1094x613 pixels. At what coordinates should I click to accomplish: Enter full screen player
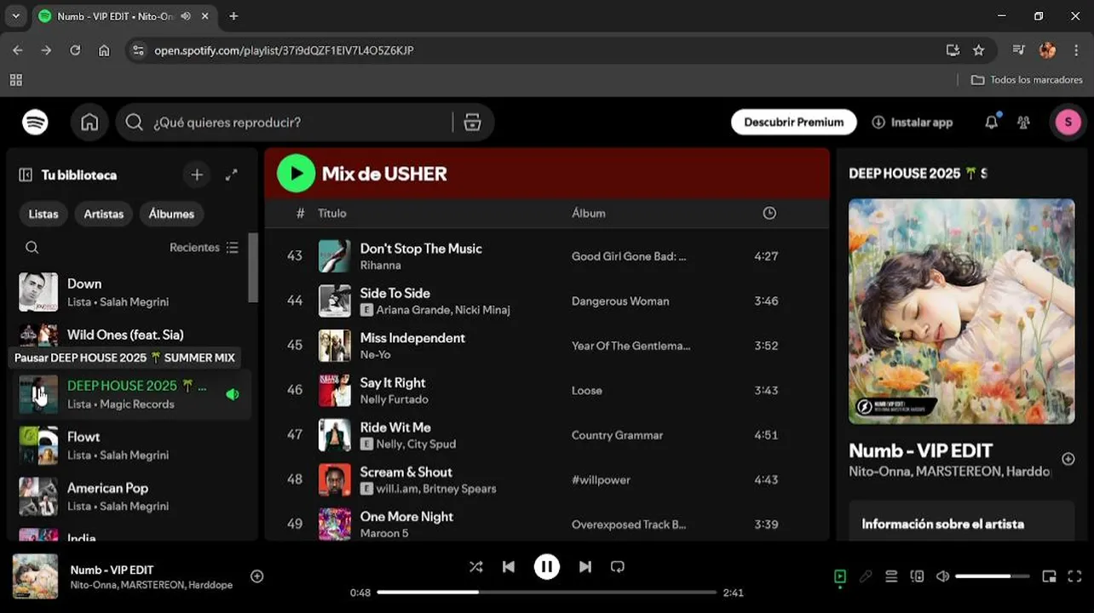pos(1074,576)
